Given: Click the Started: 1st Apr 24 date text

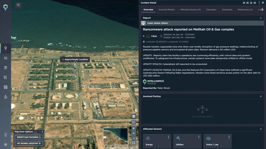Looking at the screenshot, I should coord(179,34).
